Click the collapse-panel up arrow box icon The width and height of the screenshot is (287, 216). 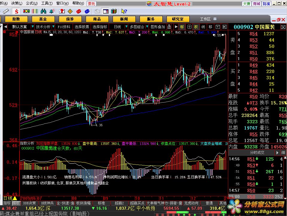(217, 27)
